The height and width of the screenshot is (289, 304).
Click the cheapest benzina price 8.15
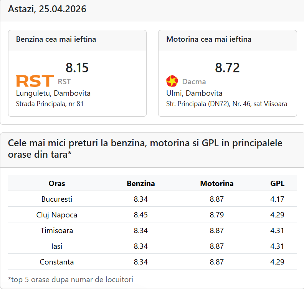pos(77,68)
